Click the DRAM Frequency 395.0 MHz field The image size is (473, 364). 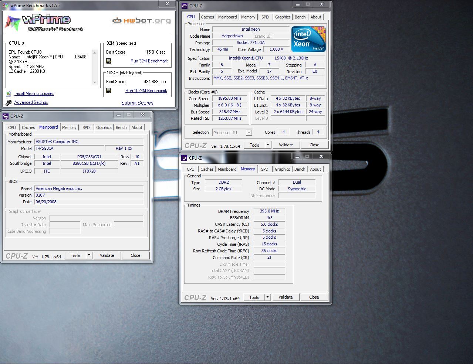(269, 211)
